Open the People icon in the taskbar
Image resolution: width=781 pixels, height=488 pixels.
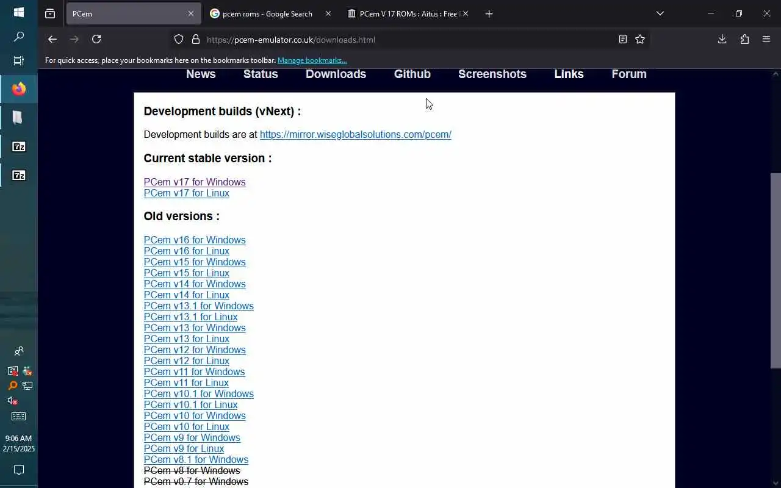coord(19,351)
